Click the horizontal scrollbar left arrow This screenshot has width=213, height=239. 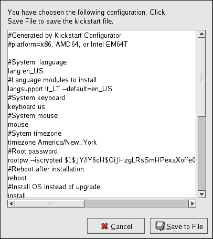pos(12,203)
